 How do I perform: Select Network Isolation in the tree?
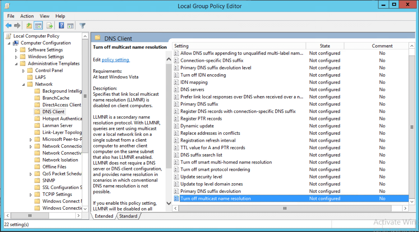(60, 160)
